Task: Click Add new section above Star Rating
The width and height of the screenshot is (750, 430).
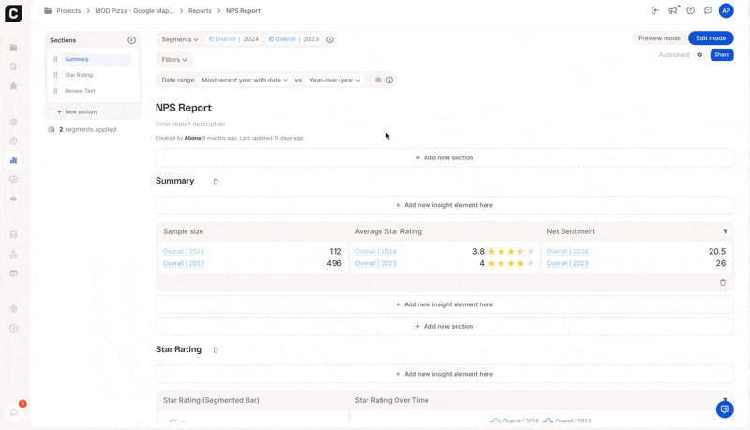Action: [444, 326]
